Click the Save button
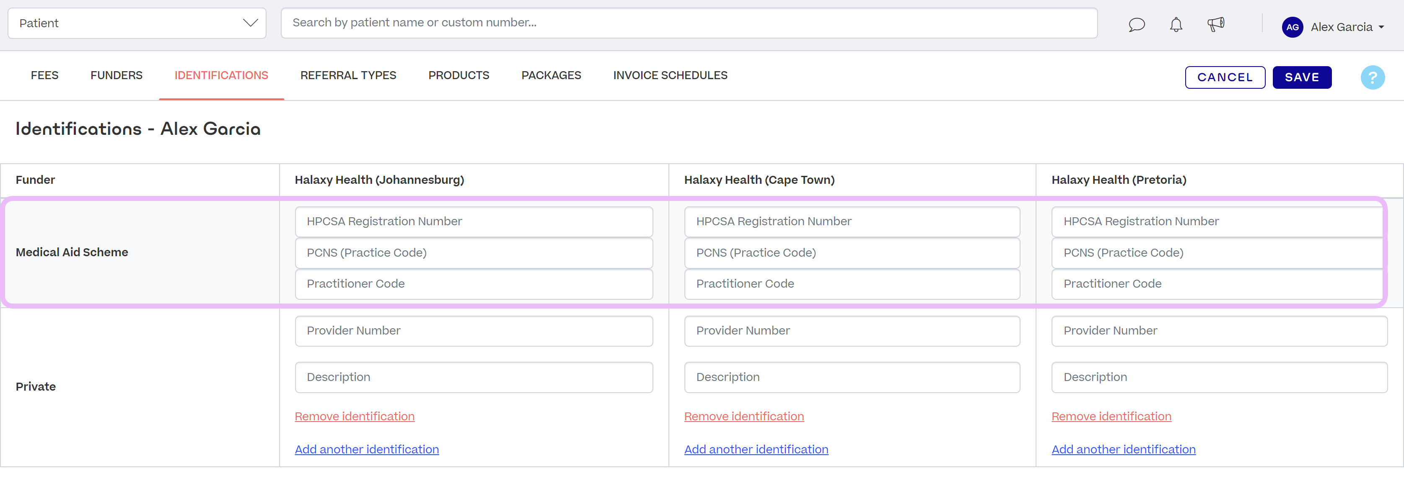Image resolution: width=1404 pixels, height=489 pixels. [1302, 77]
